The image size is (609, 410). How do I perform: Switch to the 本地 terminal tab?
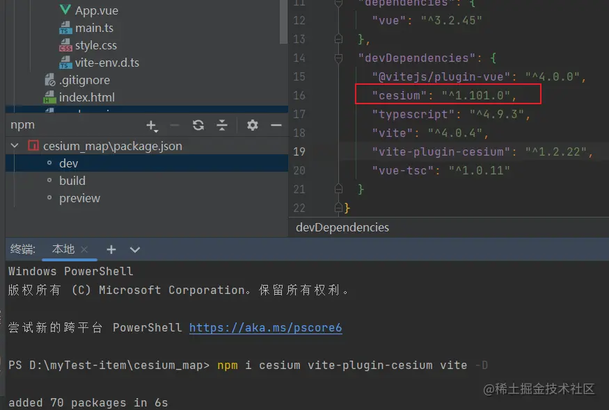coord(63,249)
